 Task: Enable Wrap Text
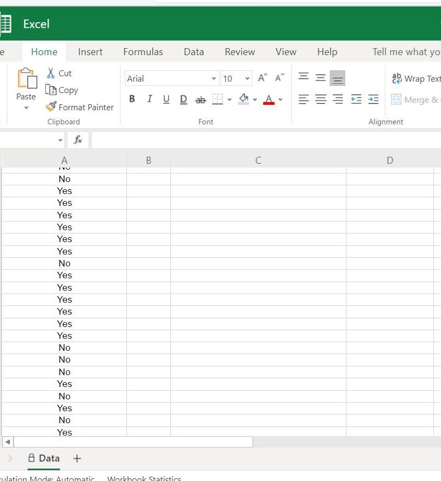[x=416, y=78]
